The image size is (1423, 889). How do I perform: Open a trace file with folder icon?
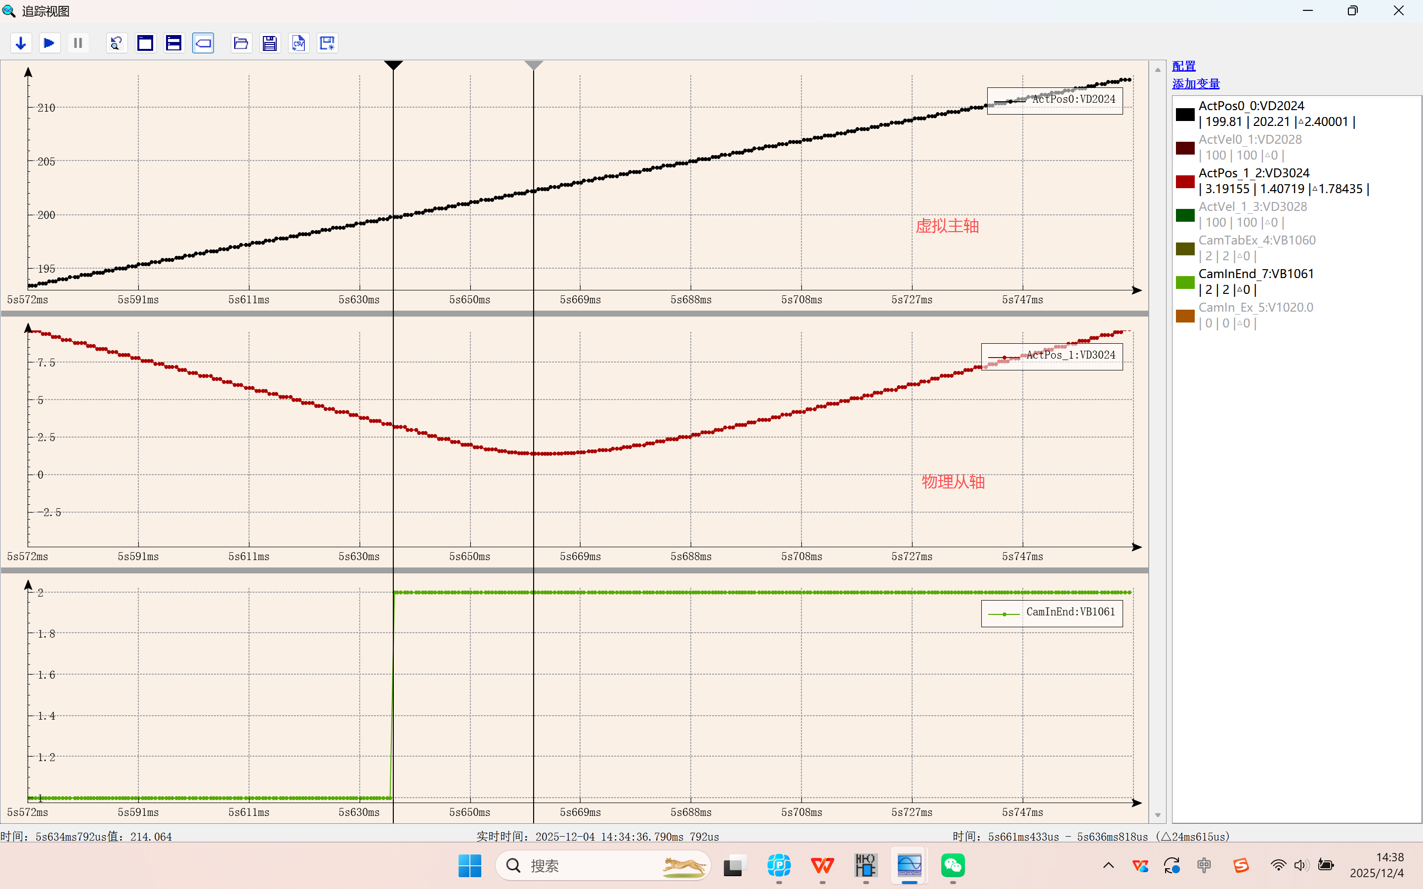(x=241, y=43)
